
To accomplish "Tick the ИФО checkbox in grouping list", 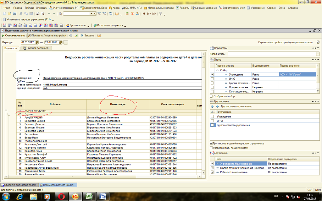I will click(x=213, y=121).
